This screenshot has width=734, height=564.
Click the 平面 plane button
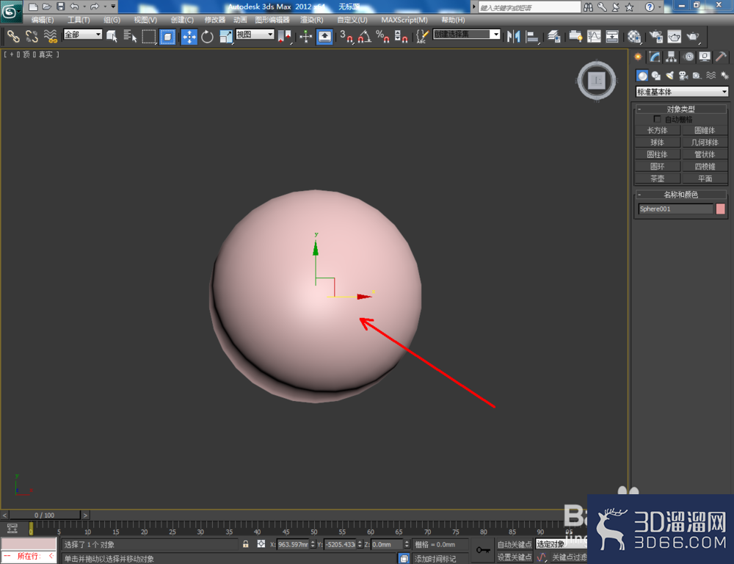point(705,178)
